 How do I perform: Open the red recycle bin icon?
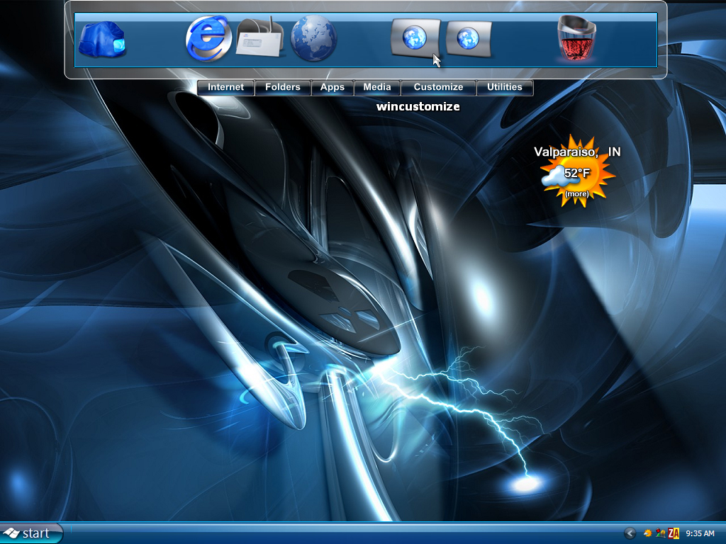click(x=577, y=38)
